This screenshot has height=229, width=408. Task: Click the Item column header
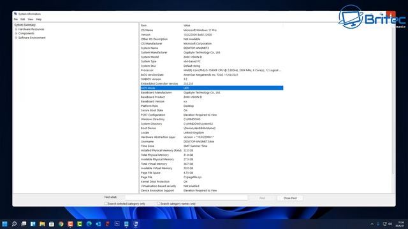tap(161, 25)
